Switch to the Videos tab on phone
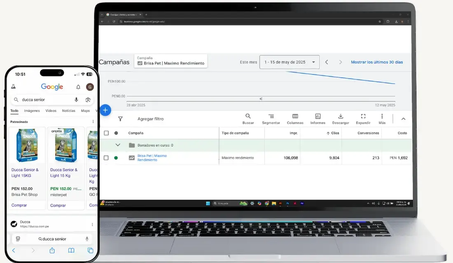The height and width of the screenshot is (263, 453). pyautogui.click(x=51, y=111)
